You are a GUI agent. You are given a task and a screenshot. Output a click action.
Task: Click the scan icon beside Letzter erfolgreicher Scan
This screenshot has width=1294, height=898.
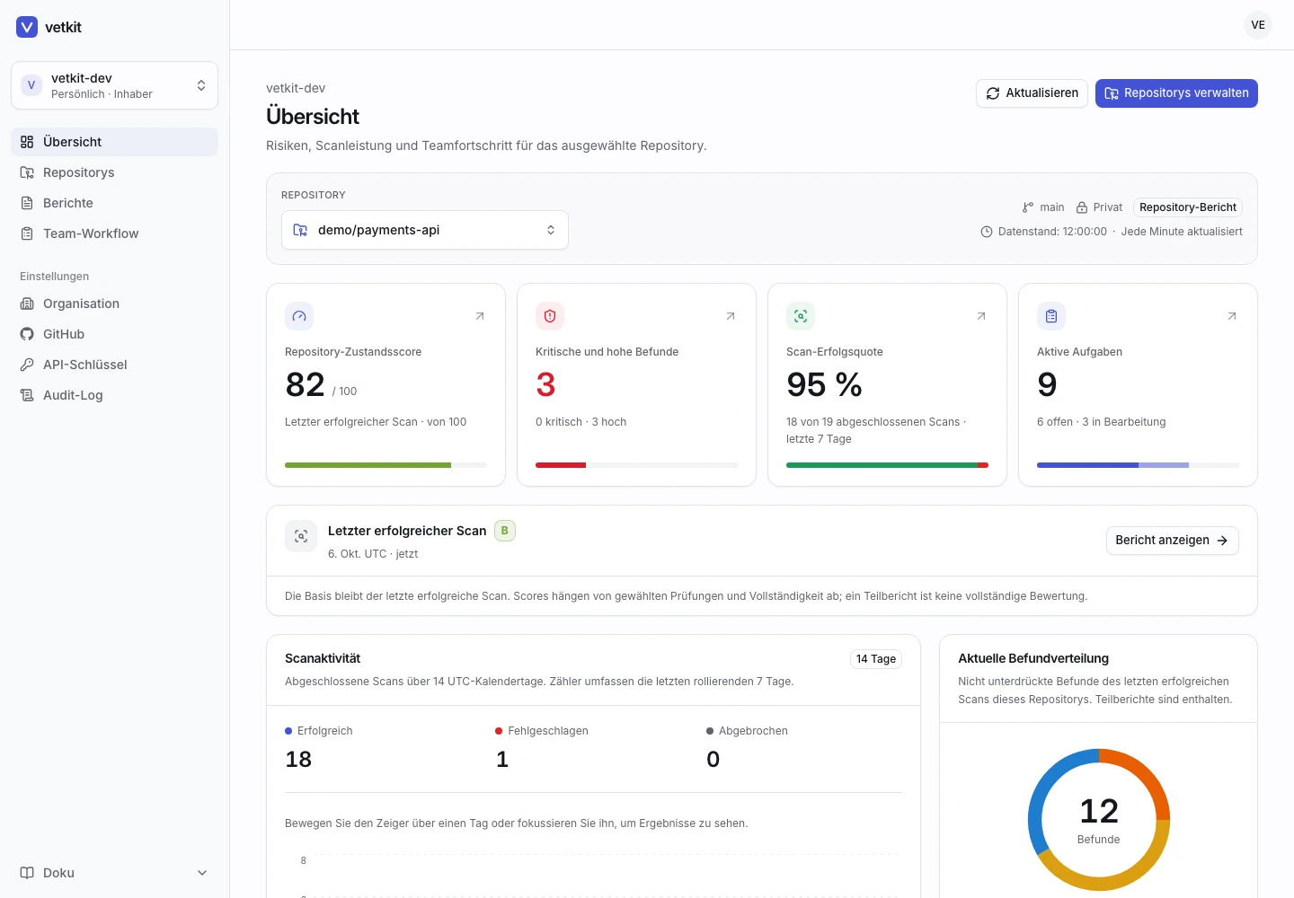(x=301, y=536)
